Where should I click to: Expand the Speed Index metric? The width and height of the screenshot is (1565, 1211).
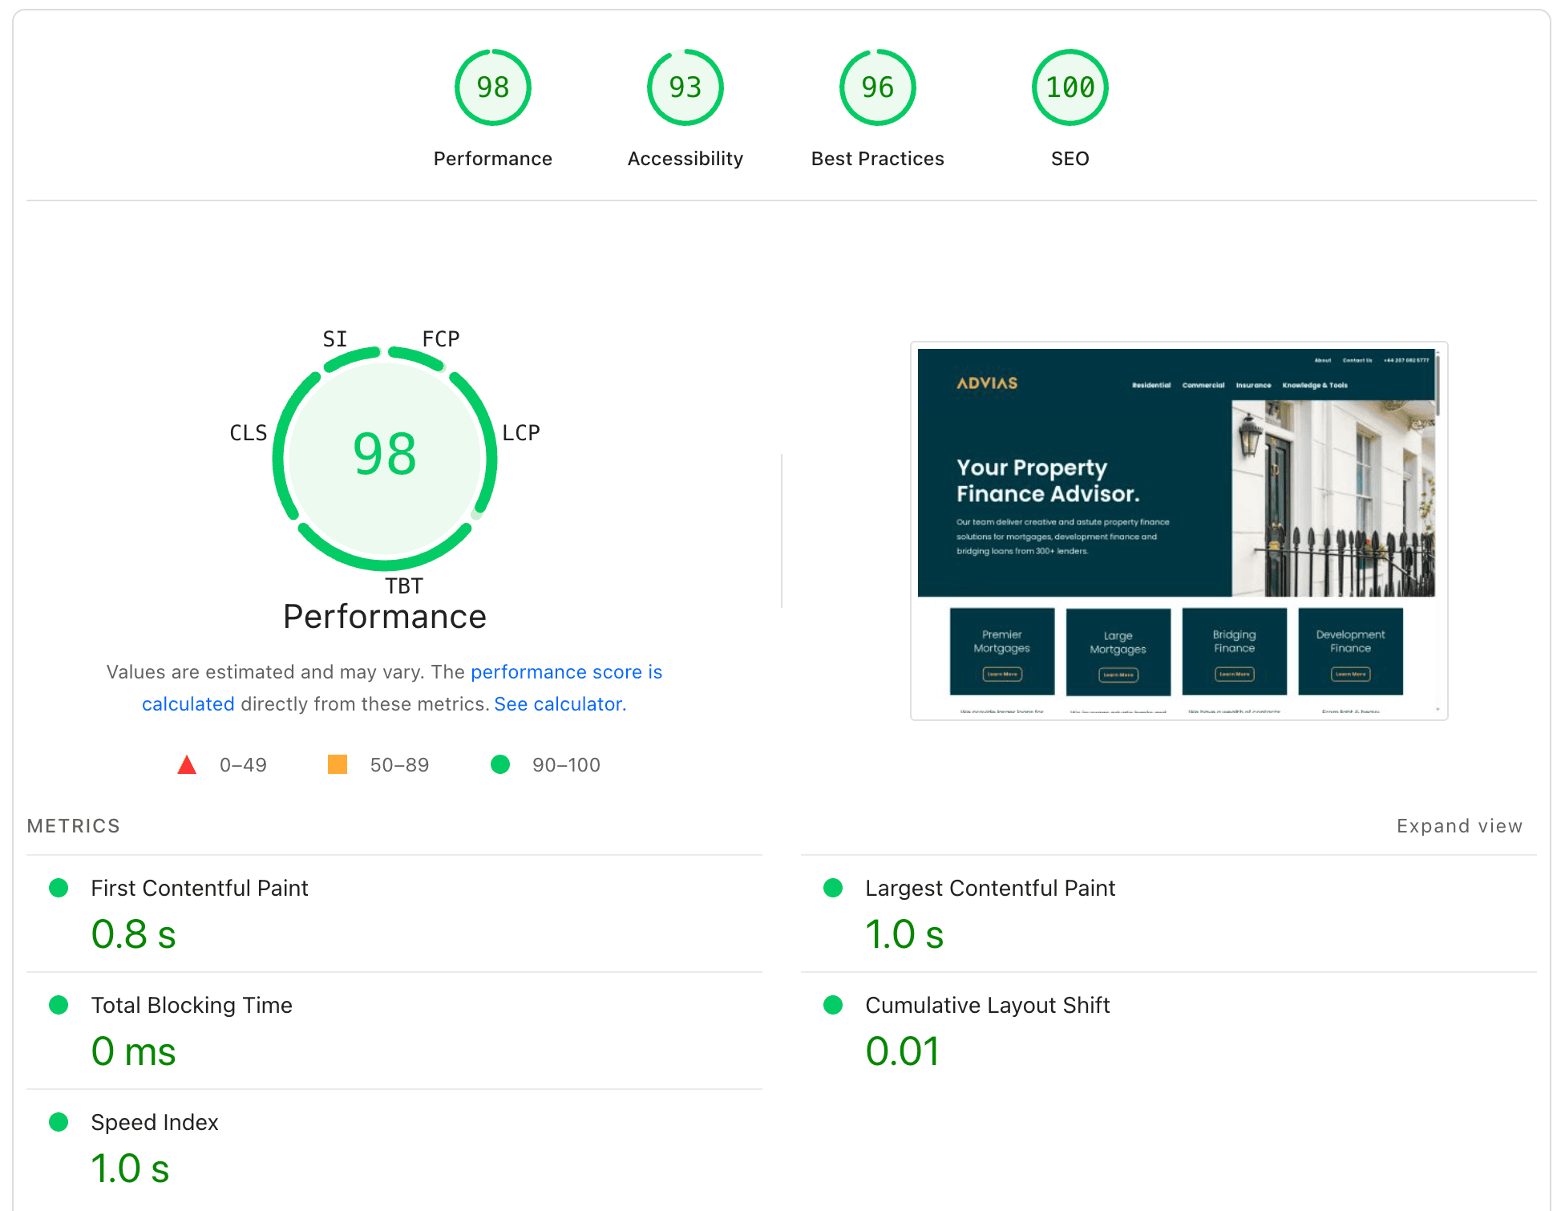click(x=154, y=1122)
